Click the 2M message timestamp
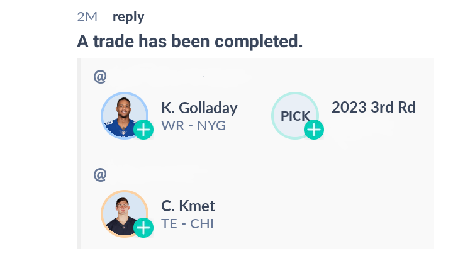453x256 pixels. (x=87, y=17)
